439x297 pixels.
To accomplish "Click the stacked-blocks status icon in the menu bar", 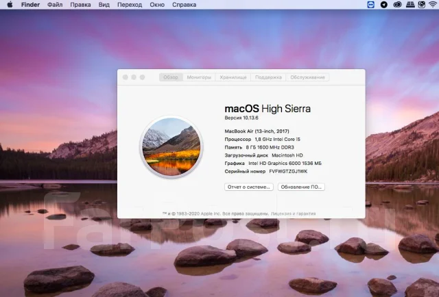I will pyautogui.click(x=410, y=5).
